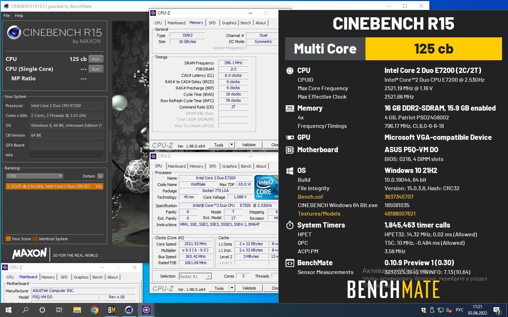Image resolution: width=508 pixels, height=317 pixels.
Task: Click the BenchMate code-bracket icon
Action: [x=290, y=263]
